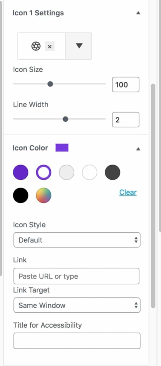
Task: Open the icon selection dropdown arrow
Action: (78, 46)
